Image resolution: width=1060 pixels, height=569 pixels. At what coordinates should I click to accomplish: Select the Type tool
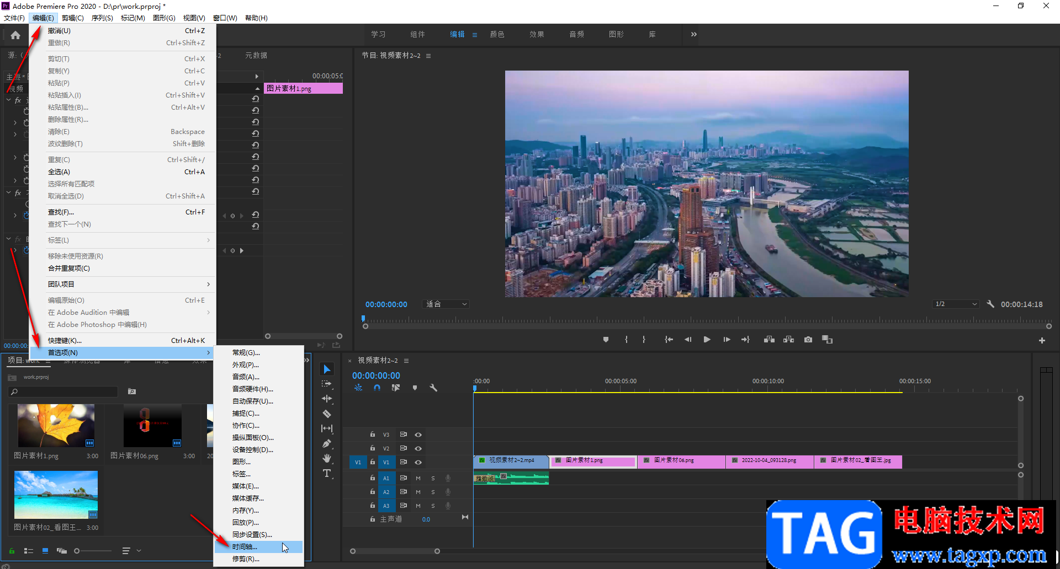[x=327, y=474]
